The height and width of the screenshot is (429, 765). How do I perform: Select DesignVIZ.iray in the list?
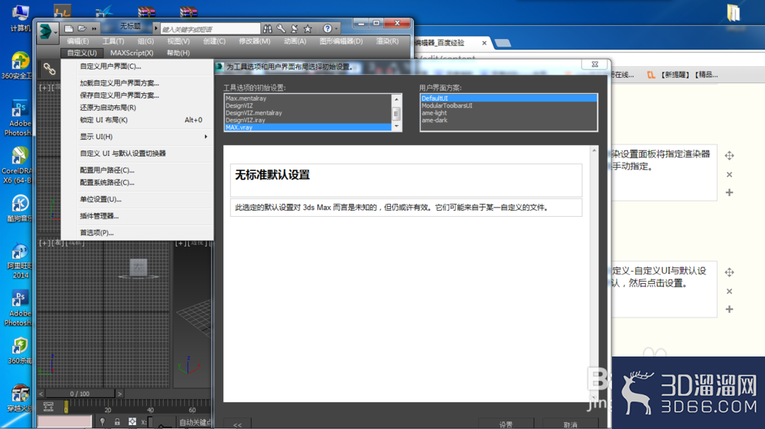pyautogui.click(x=308, y=121)
